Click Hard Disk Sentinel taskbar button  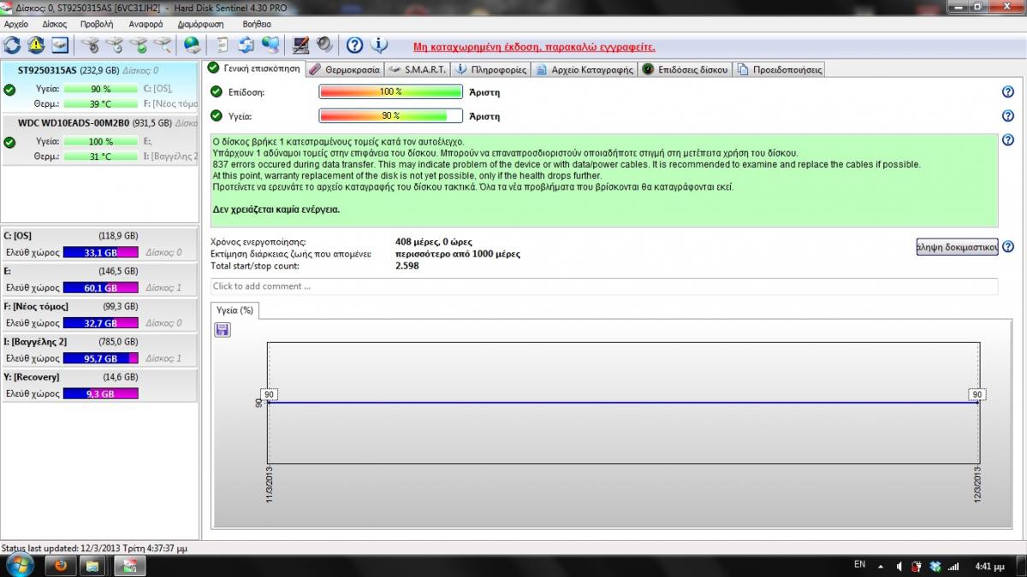130,565
